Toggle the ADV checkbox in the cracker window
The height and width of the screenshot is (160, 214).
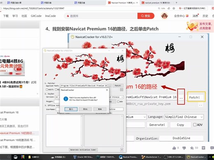pyautogui.click(x=118, y=102)
